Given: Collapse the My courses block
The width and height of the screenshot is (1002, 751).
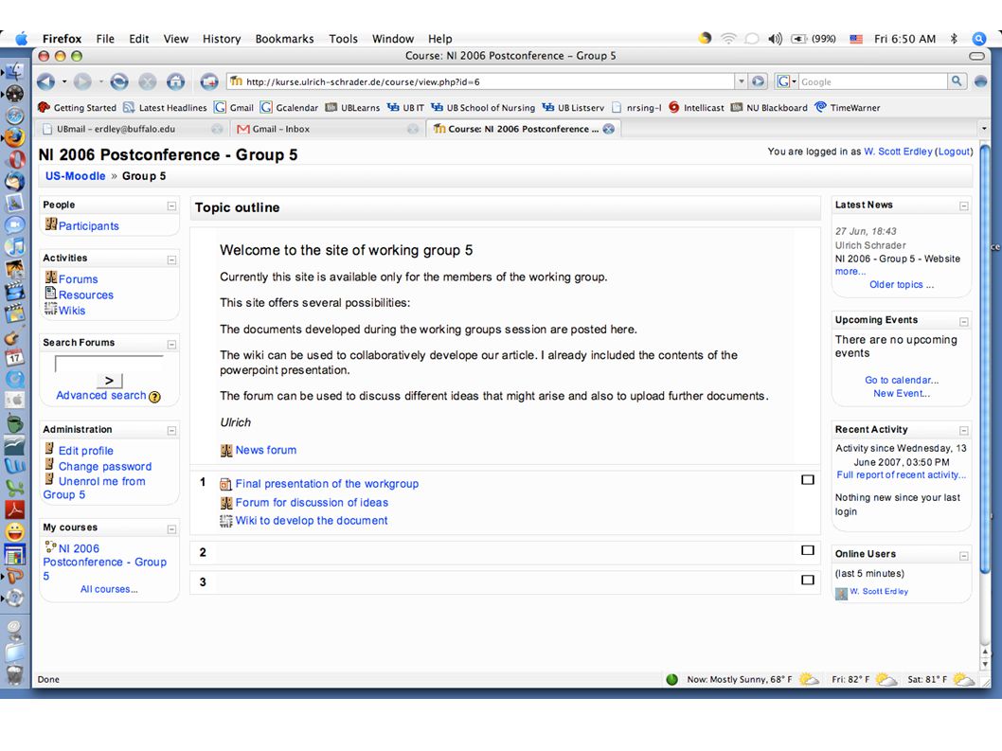Looking at the screenshot, I should point(171,529).
